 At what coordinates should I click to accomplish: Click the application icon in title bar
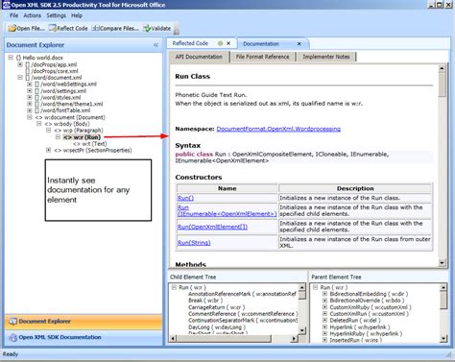6,5
